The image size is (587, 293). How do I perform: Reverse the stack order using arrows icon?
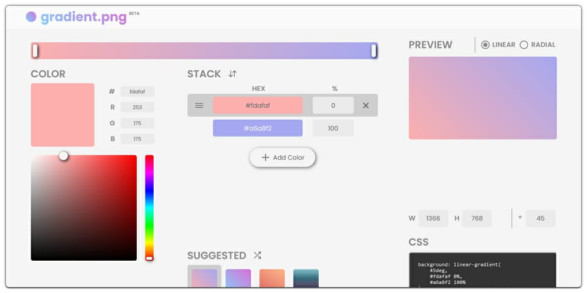tap(232, 74)
